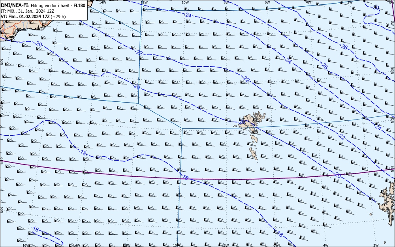Click the 60N latitude label
Image resolution: width=395 pixels, height=247 pixels.
point(2,210)
